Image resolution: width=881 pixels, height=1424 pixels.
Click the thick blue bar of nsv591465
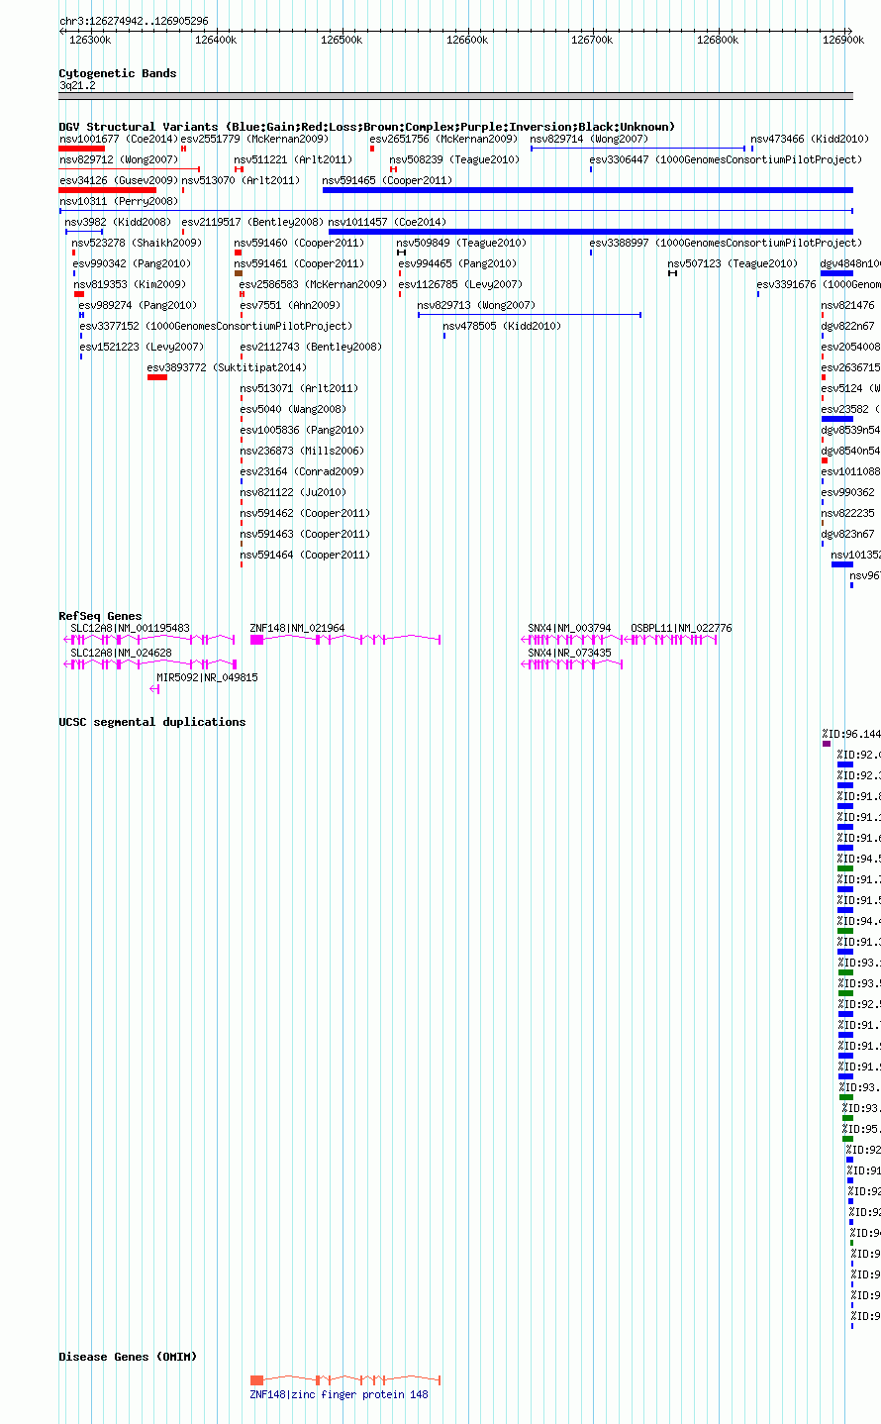point(587,190)
